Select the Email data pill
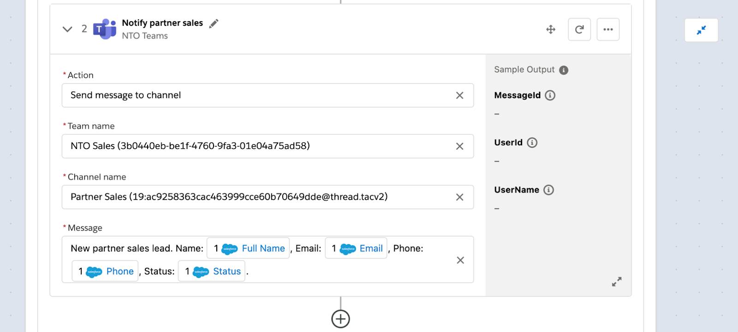 tap(356, 248)
